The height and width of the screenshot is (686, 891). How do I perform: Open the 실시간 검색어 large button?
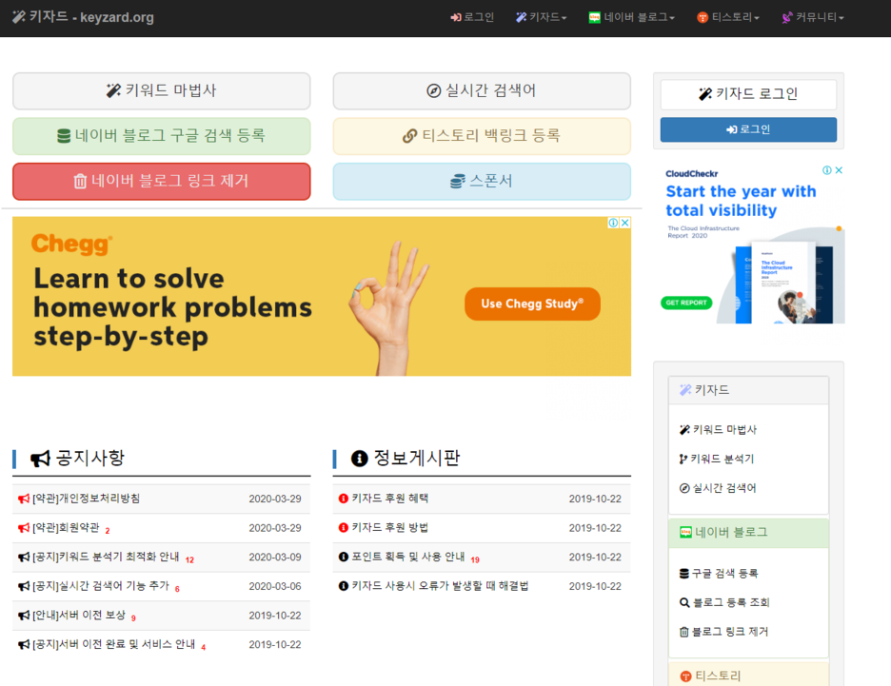click(482, 90)
